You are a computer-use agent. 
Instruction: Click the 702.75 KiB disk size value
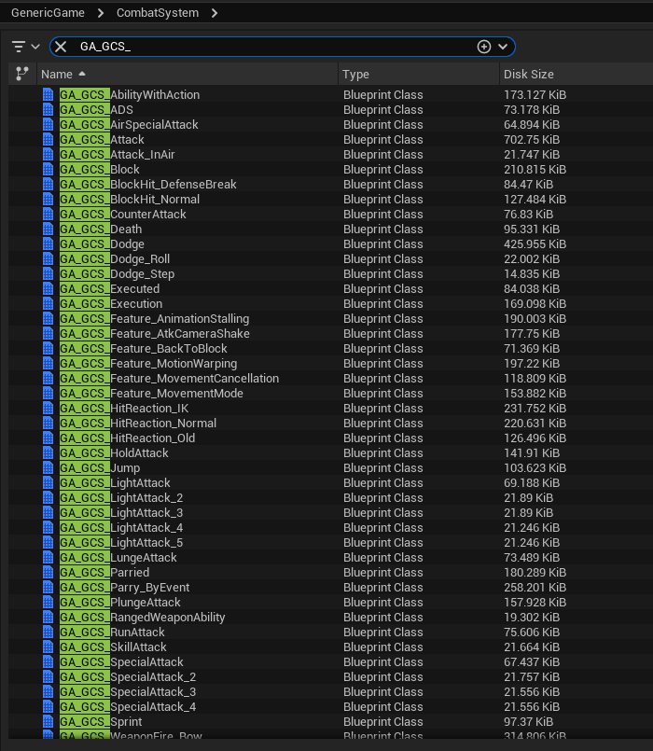532,139
